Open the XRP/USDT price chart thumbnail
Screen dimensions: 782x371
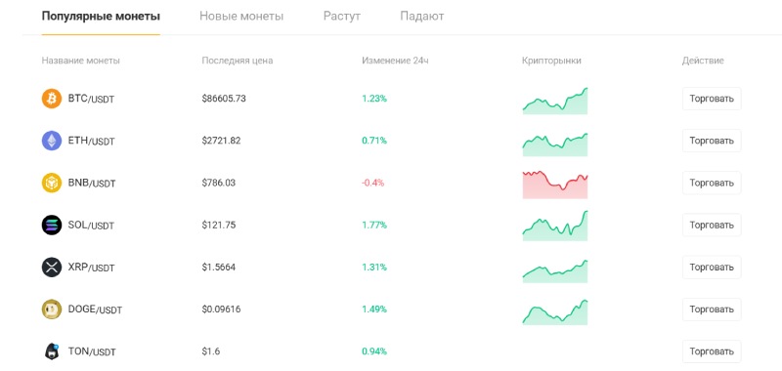(x=555, y=271)
